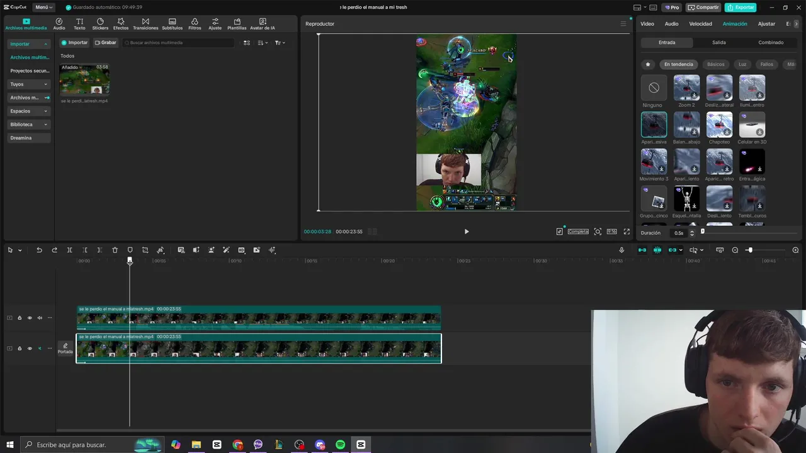Select the Básicos animation category
The height and width of the screenshot is (453, 806).
715,64
